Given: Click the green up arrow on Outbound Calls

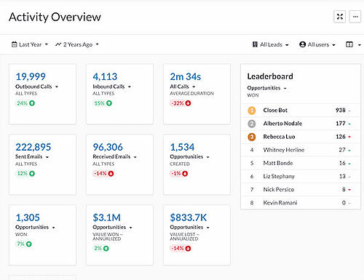Looking at the screenshot, I should point(32,103).
